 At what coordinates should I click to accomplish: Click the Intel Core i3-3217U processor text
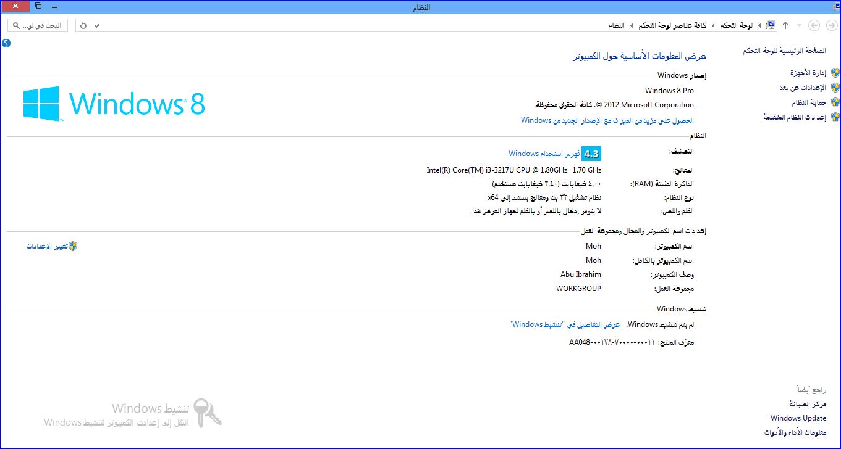coord(514,170)
